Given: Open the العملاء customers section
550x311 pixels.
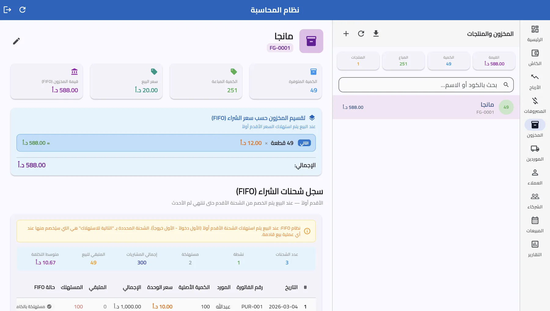Looking at the screenshot, I should [535, 177].
